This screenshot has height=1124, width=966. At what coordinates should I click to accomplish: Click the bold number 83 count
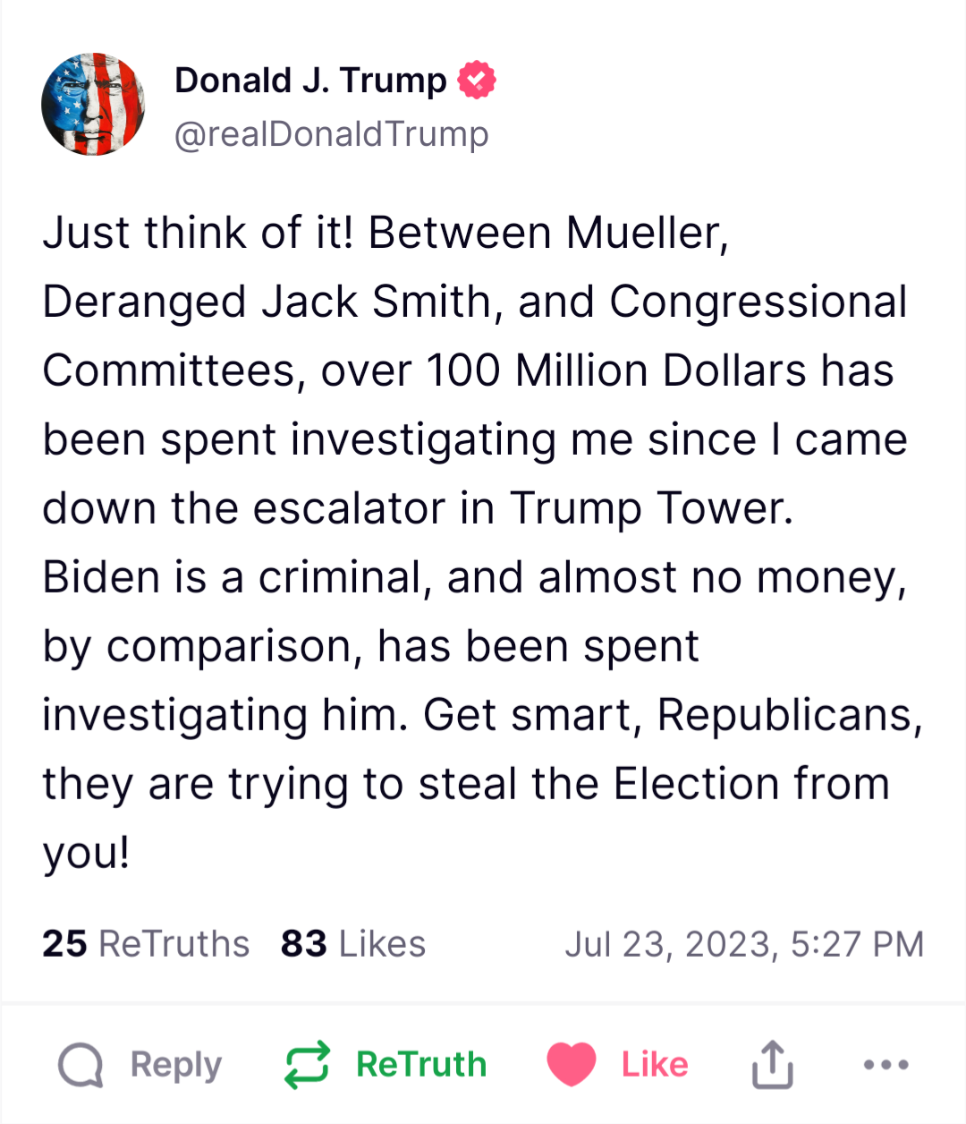point(304,944)
